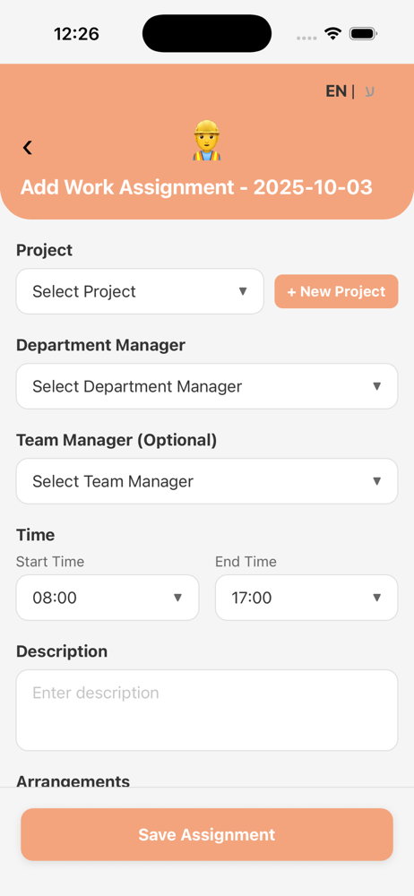Open the Start Time 08:00 picker
Viewport: 414px width, 896px height.
pyautogui.click(x=108, y=598)
